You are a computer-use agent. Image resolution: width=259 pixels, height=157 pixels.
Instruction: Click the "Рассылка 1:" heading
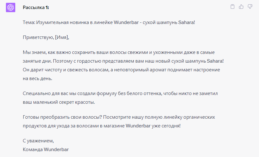(36, 7)
